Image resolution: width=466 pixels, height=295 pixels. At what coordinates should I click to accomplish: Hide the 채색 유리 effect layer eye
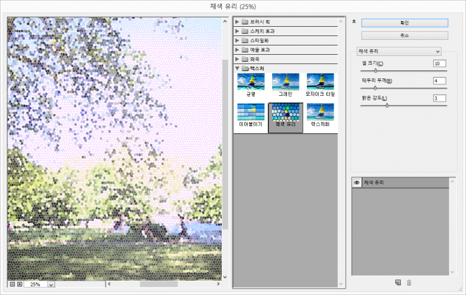[357, 182]
